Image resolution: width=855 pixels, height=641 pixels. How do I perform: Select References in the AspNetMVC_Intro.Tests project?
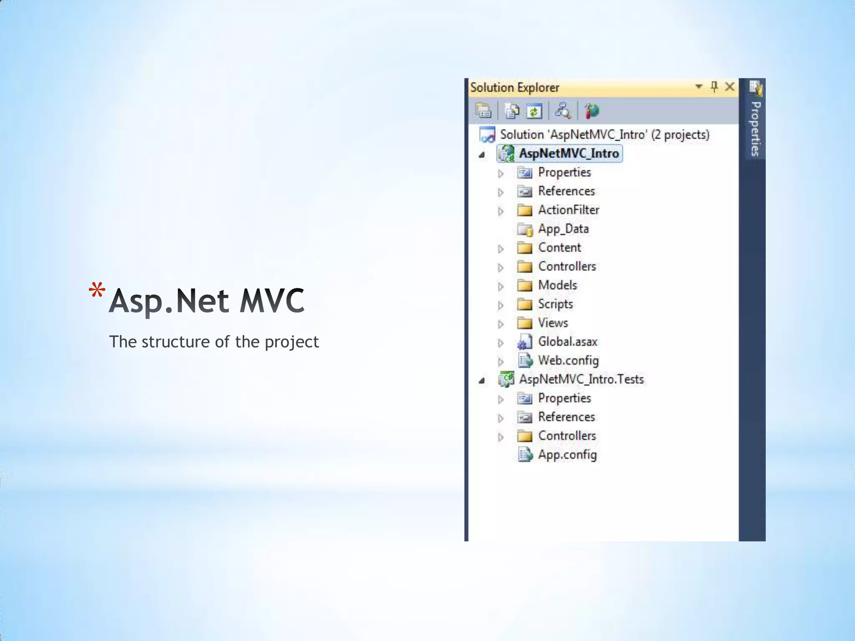(x=566, y=417)
